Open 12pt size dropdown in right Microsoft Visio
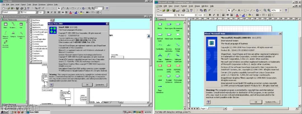Image resolution: width=302 pixels, height=114 pixels. click(x=204, y=15)
